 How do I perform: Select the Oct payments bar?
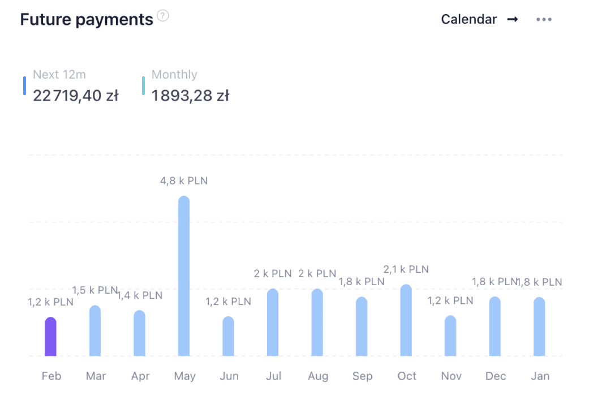click(406, 321)
